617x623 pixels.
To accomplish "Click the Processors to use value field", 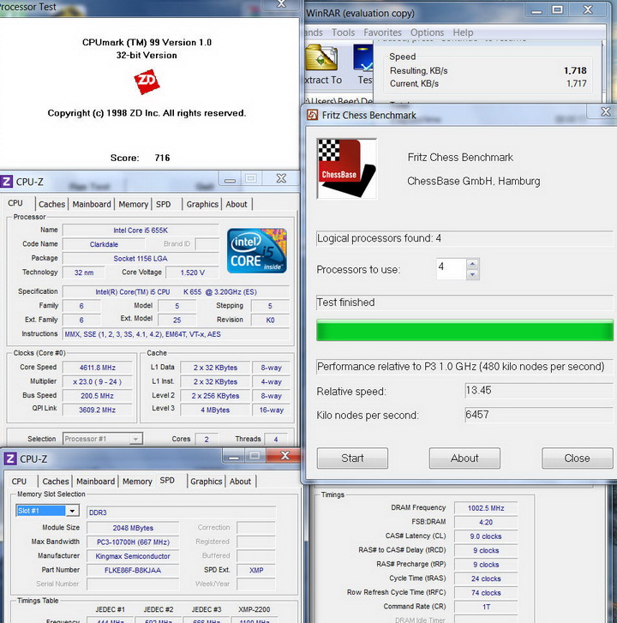I will pyautogui.click(x=452, y=269).
